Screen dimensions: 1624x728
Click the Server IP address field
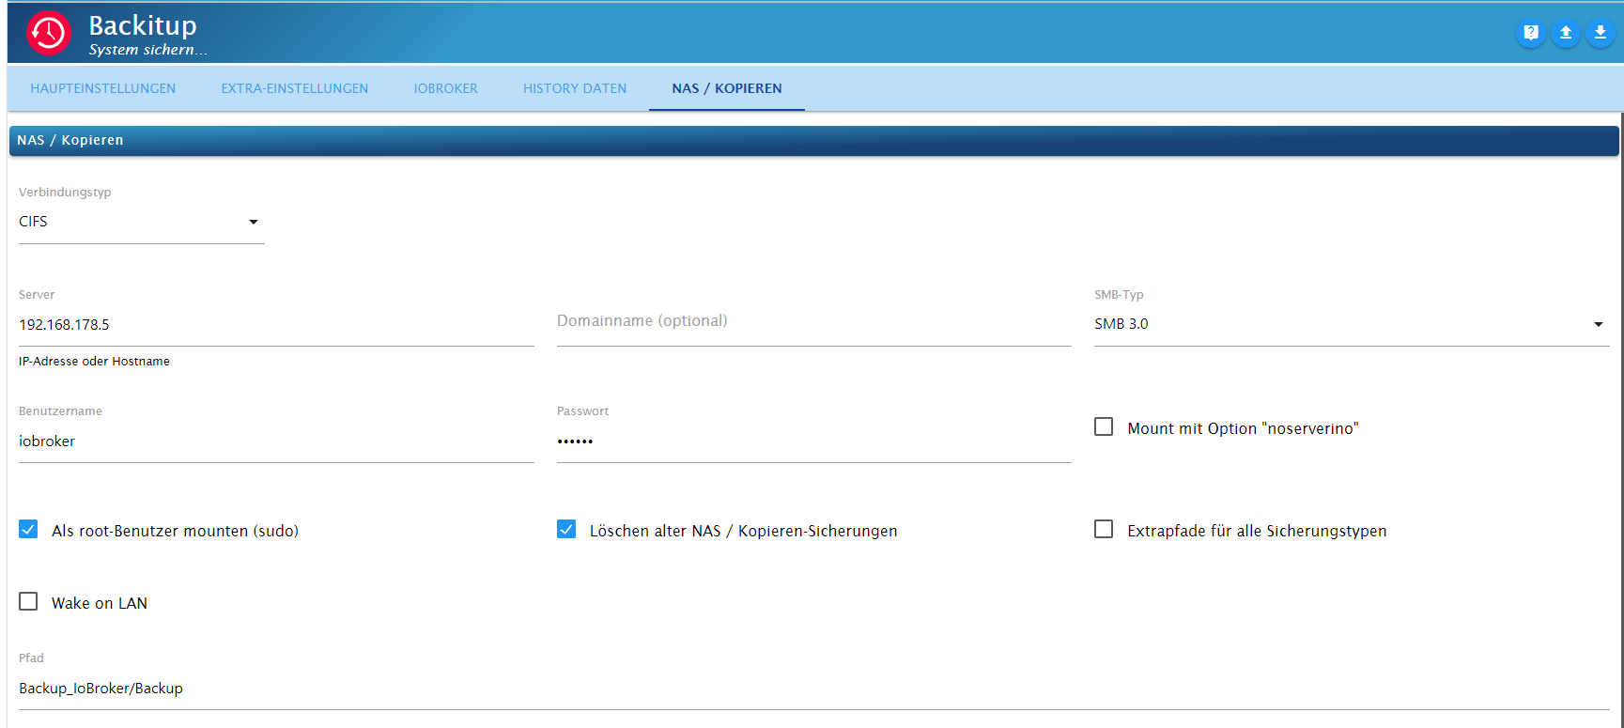[x=276, y=325]
